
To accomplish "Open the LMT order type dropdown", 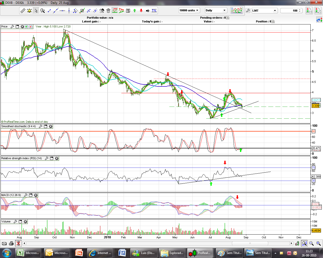I will tap(264, 11).
